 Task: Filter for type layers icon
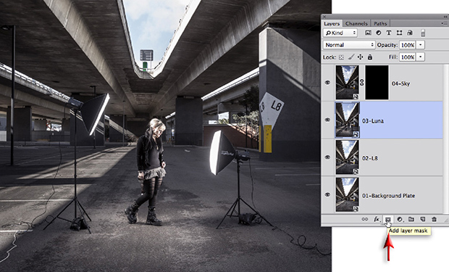[x=389, y=33]
